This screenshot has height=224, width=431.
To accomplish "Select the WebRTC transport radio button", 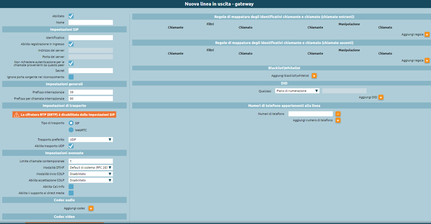I will 71,130.
